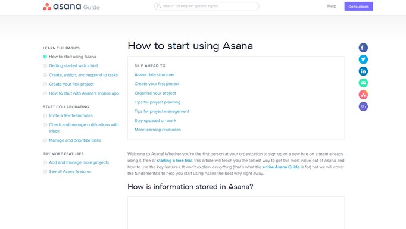The width and height of the screenshot is (406, 229).
Task: Open Create, assign, and respond to tasks
Action: coord(83,75)
